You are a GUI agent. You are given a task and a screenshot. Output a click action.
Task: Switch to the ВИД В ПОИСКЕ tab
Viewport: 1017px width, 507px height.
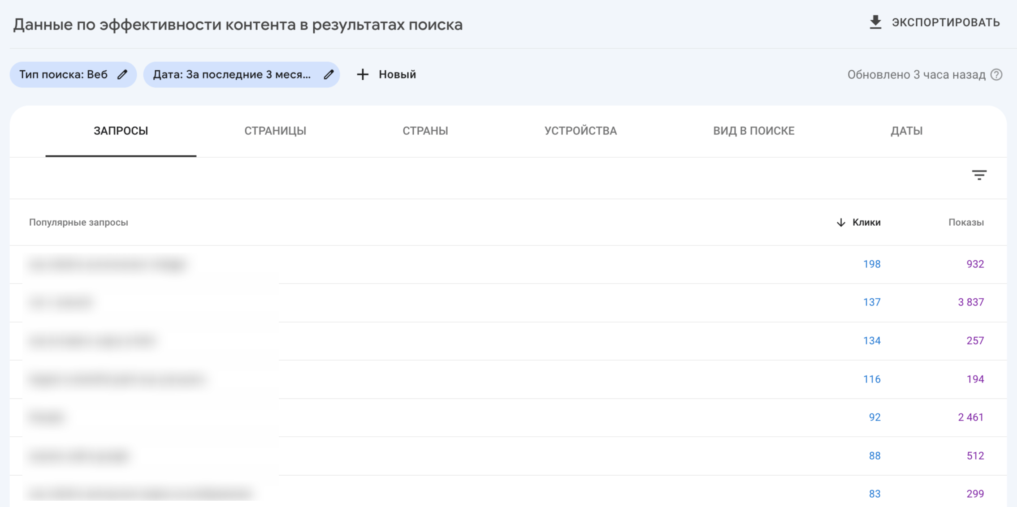[754, 131]
